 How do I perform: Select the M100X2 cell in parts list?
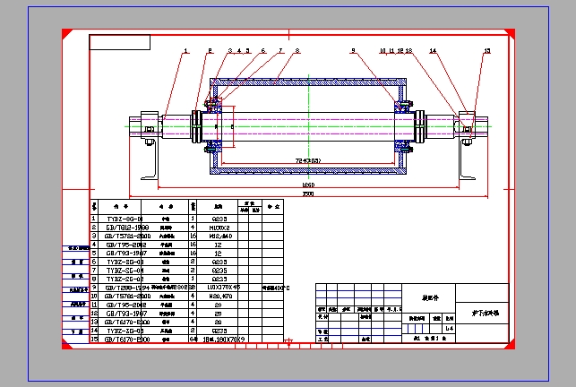pos(219,227)
